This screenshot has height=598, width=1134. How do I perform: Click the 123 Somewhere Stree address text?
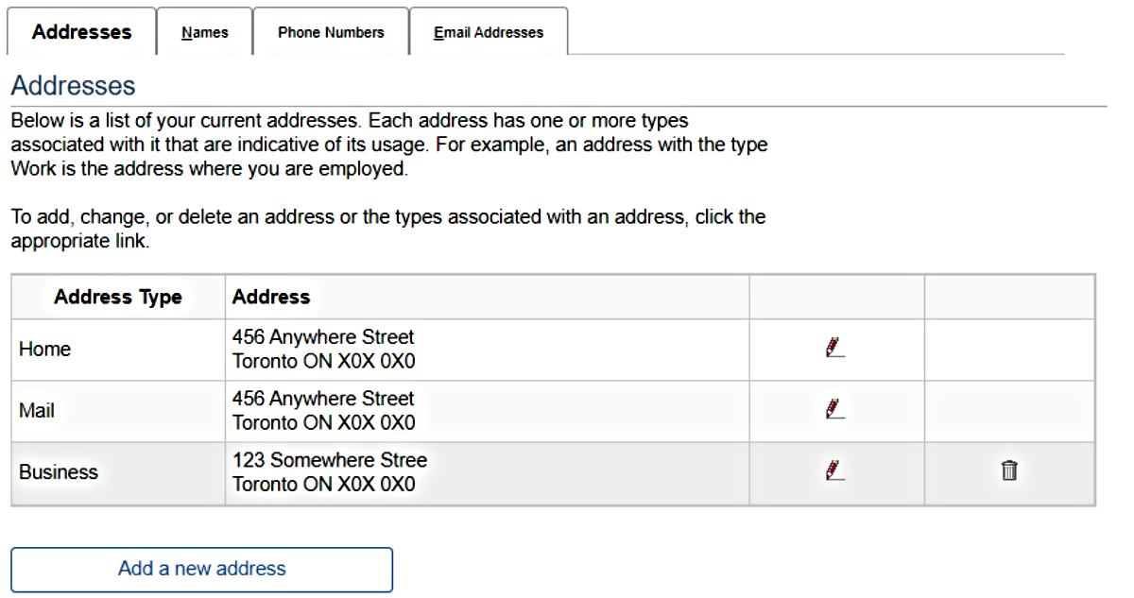pyautogui.click(x=330, y=461)
